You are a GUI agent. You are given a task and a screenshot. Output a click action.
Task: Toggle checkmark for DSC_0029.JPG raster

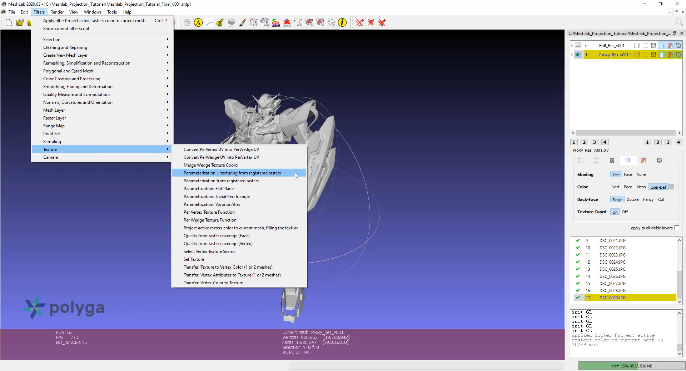pyautogui.click(x=577, y=298)
